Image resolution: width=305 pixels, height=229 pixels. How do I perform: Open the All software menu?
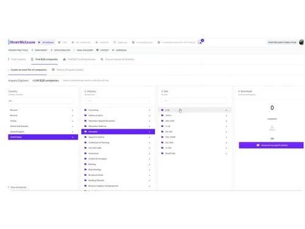coord(46,42)
